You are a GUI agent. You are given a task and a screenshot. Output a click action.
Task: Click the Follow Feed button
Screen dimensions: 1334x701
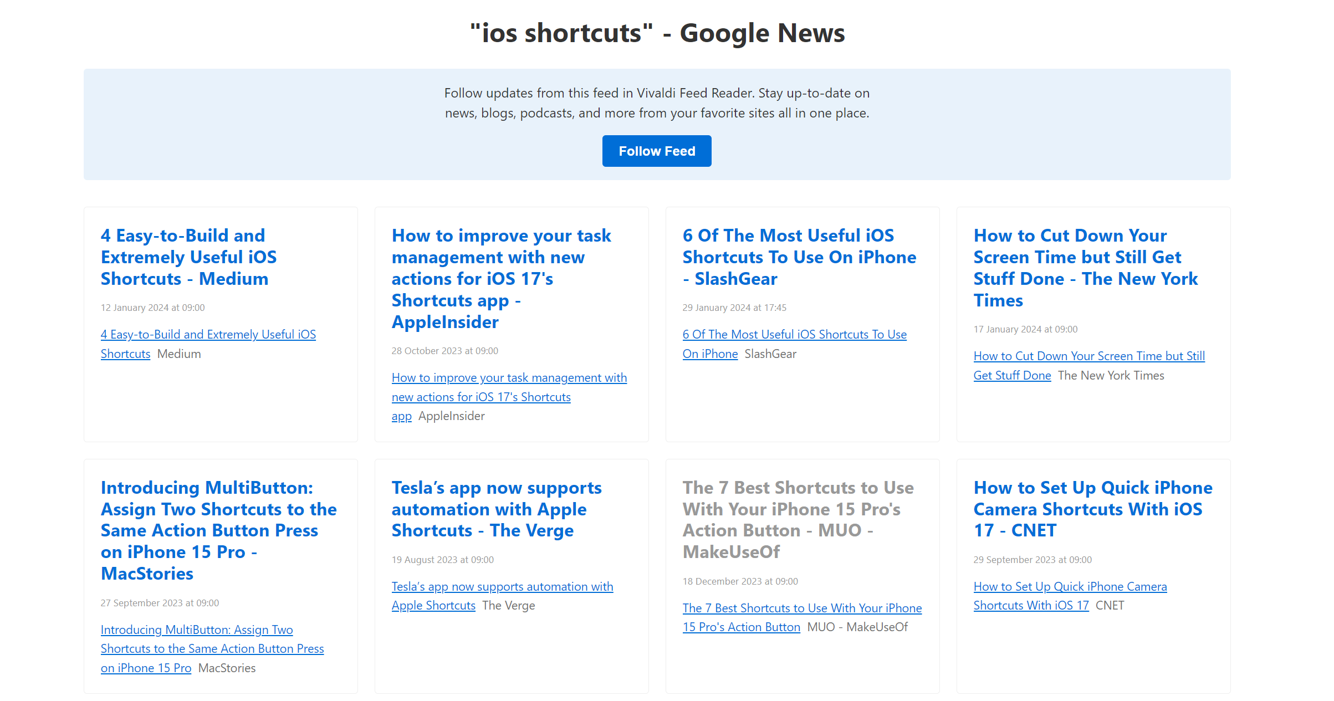click(x=656, y=151)
